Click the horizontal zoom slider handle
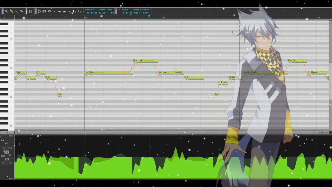Screen dimensions: 332x187 (322, 133)
